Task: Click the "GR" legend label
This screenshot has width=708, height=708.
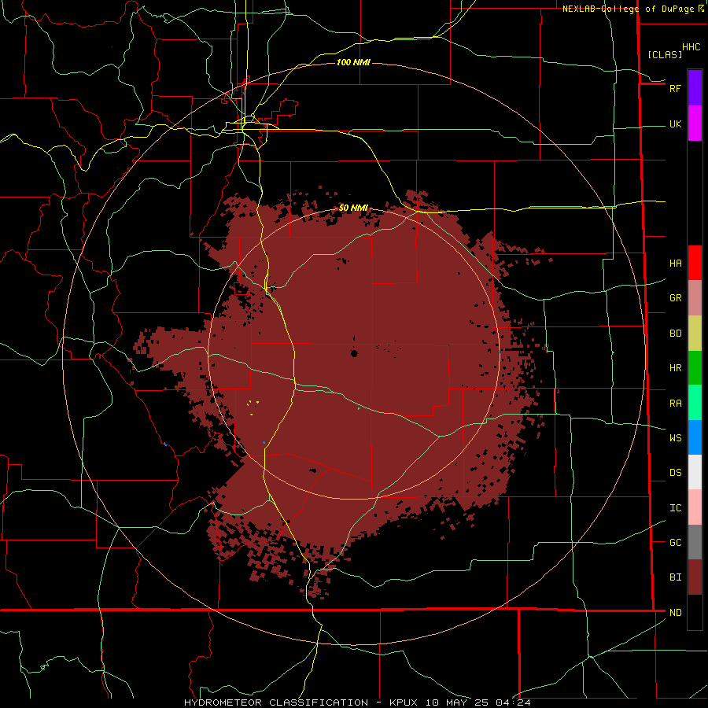Action: [675, 298]
